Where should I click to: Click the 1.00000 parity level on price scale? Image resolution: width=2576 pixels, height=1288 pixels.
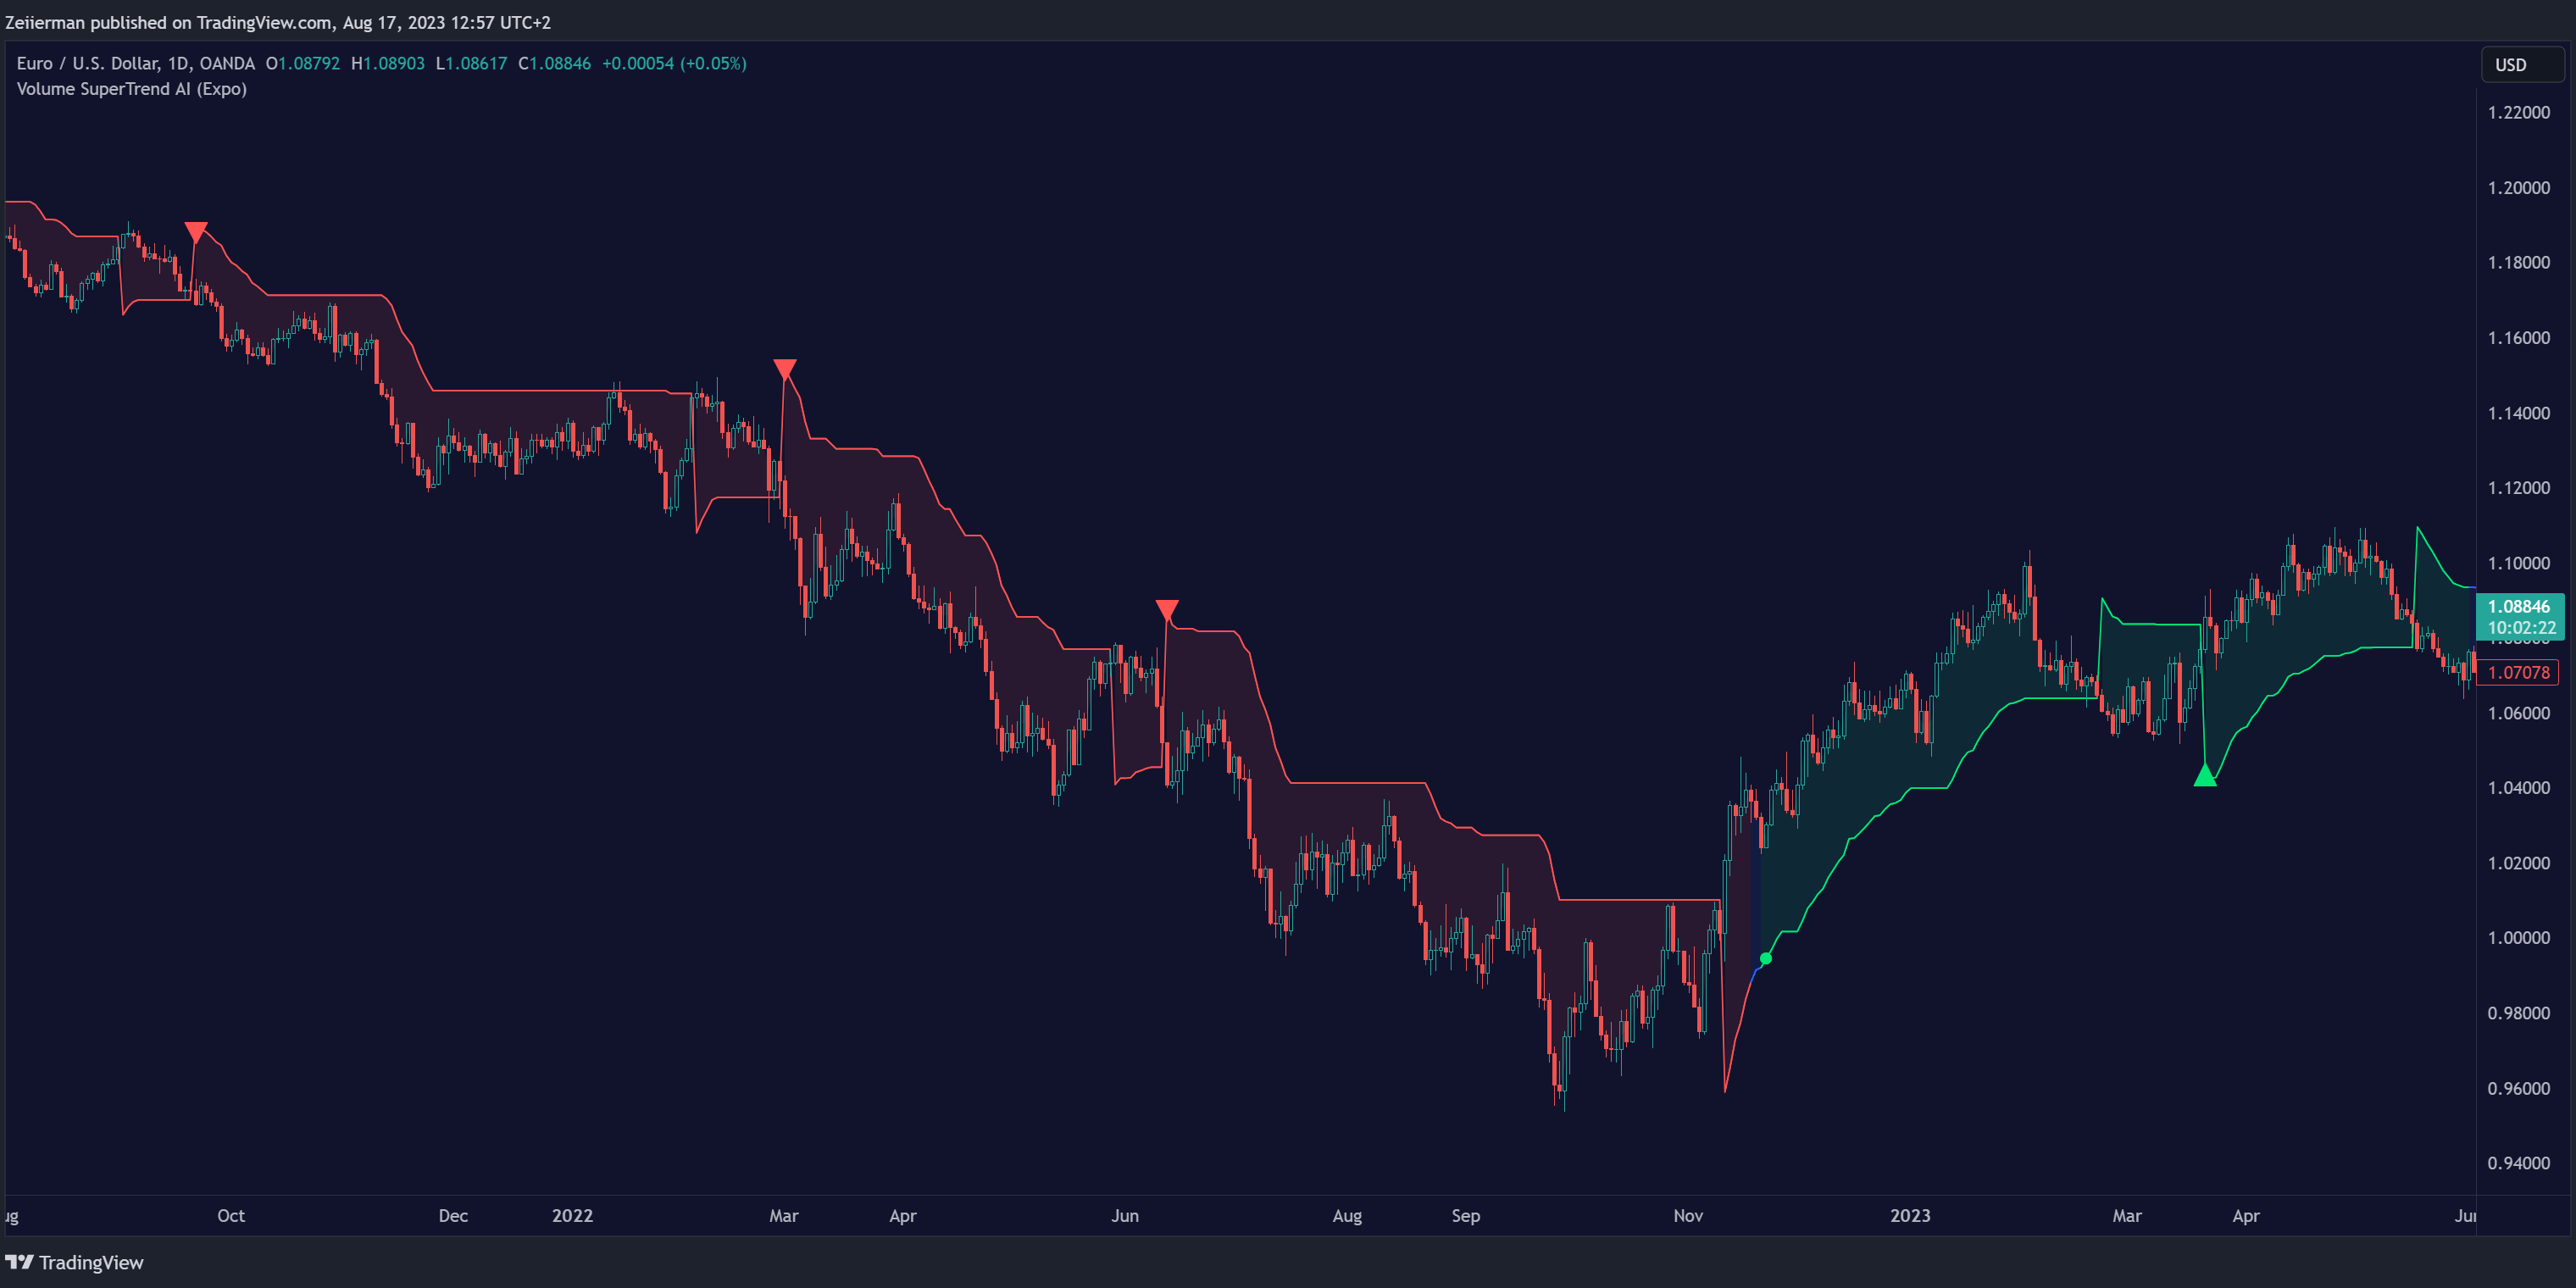tap(2518, 938)
